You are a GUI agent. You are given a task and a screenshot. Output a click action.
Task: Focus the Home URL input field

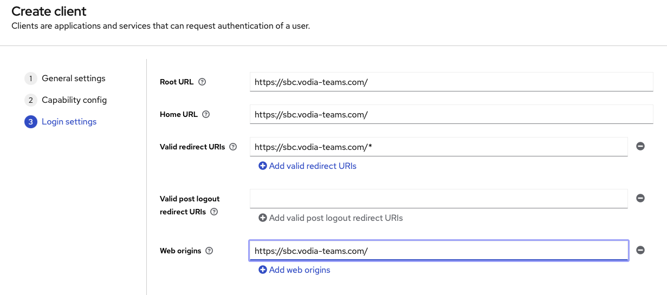pyautogui.click(x=451, y=114)
